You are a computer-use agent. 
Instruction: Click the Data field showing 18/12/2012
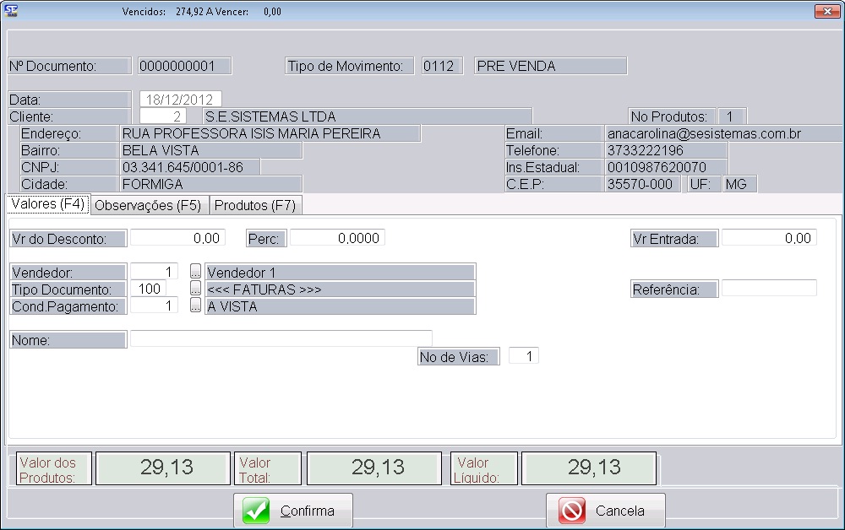(180, 99)
